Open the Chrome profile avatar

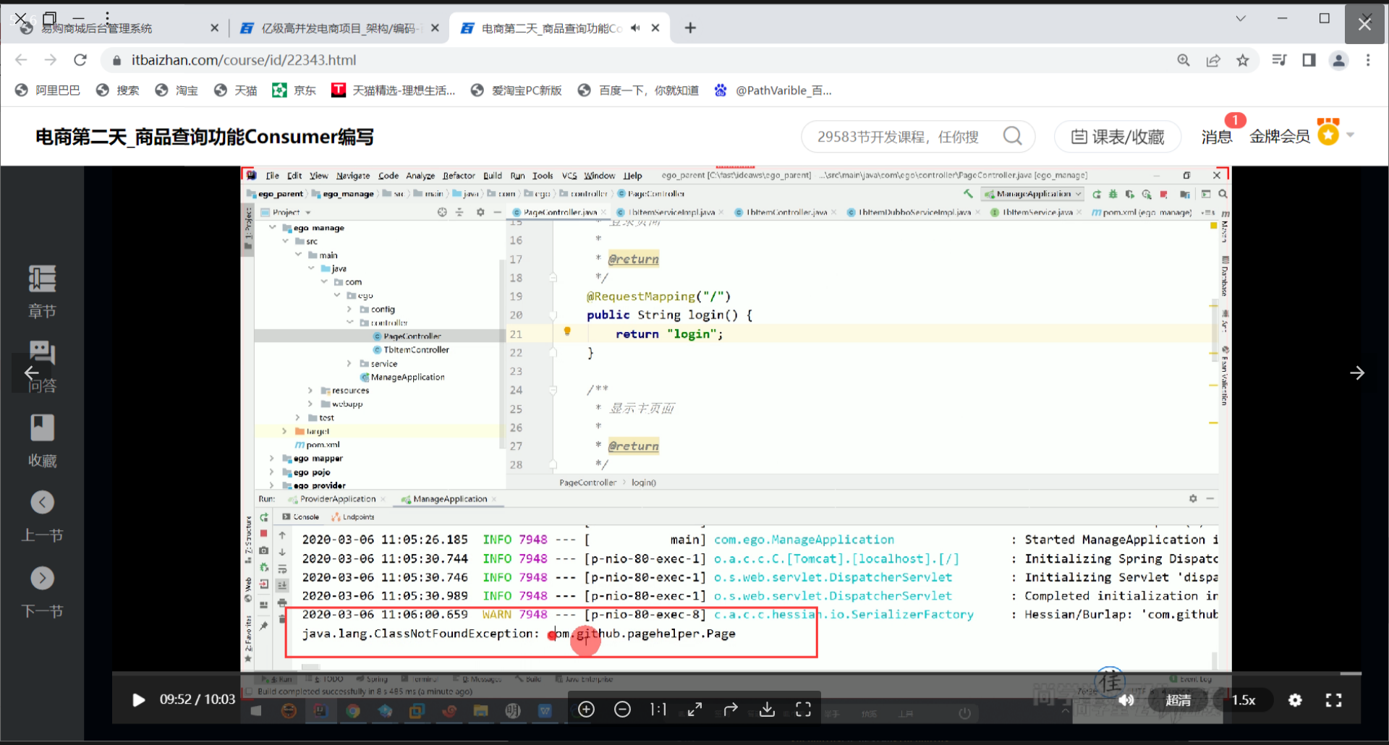[x=1339, y=60]
